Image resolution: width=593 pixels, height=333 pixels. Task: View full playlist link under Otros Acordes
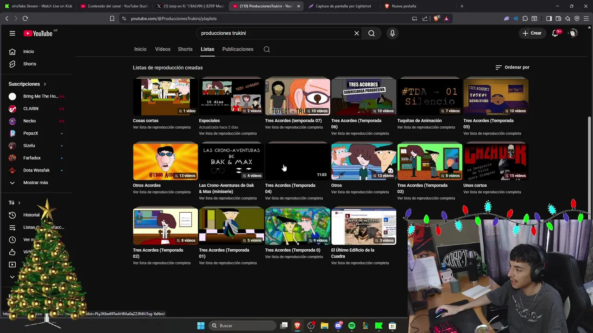point(162,192)
